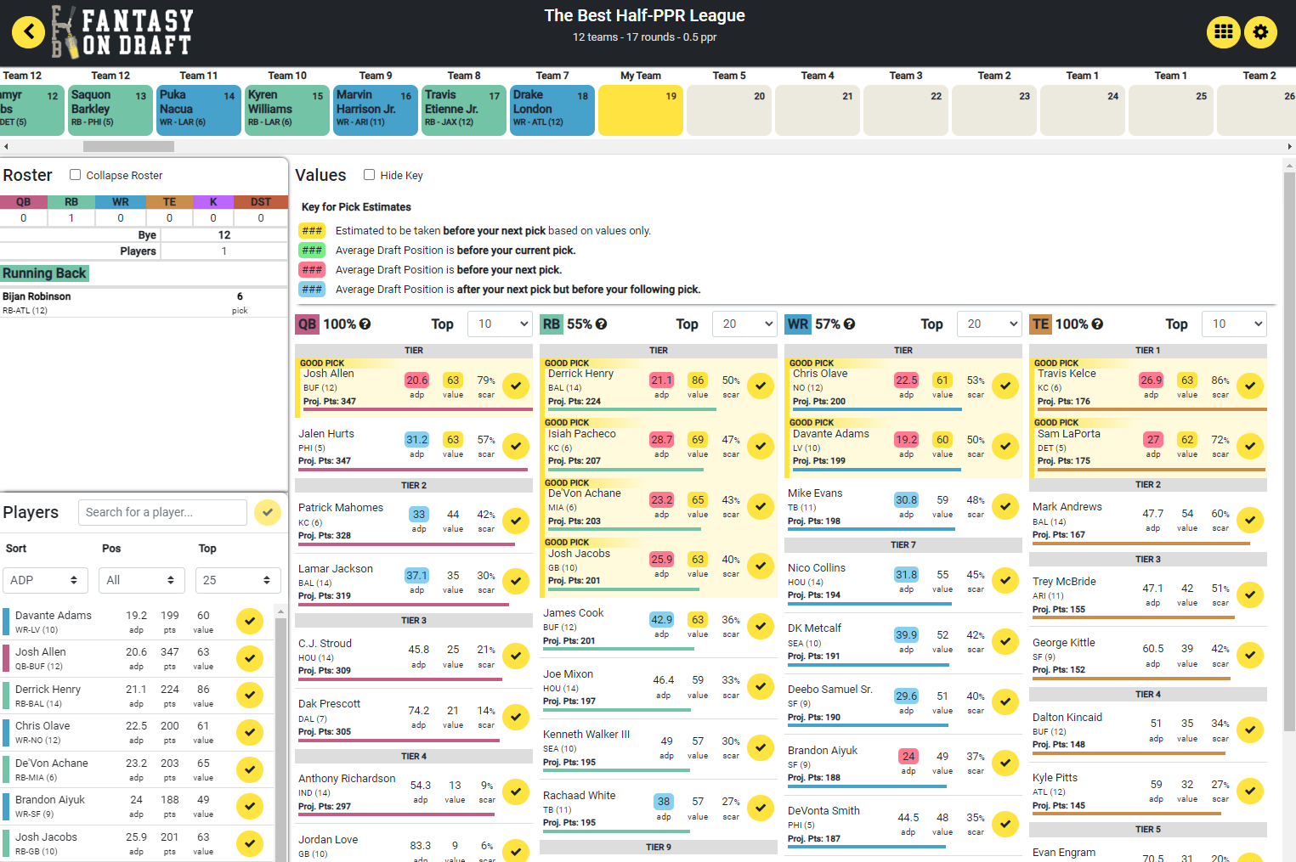Click the Values panel vertical scrollbar

coord(1289,450)
